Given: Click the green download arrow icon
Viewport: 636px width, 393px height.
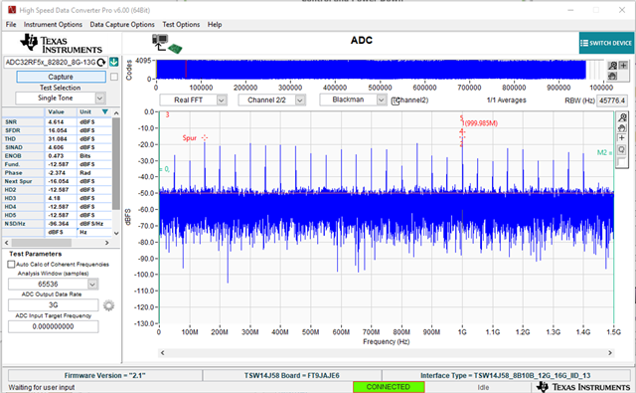Looking at the screenshot, I should pos(114,62).
